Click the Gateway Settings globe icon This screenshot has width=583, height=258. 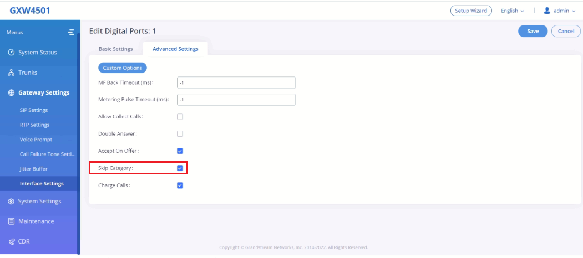[x=11, y=92]
